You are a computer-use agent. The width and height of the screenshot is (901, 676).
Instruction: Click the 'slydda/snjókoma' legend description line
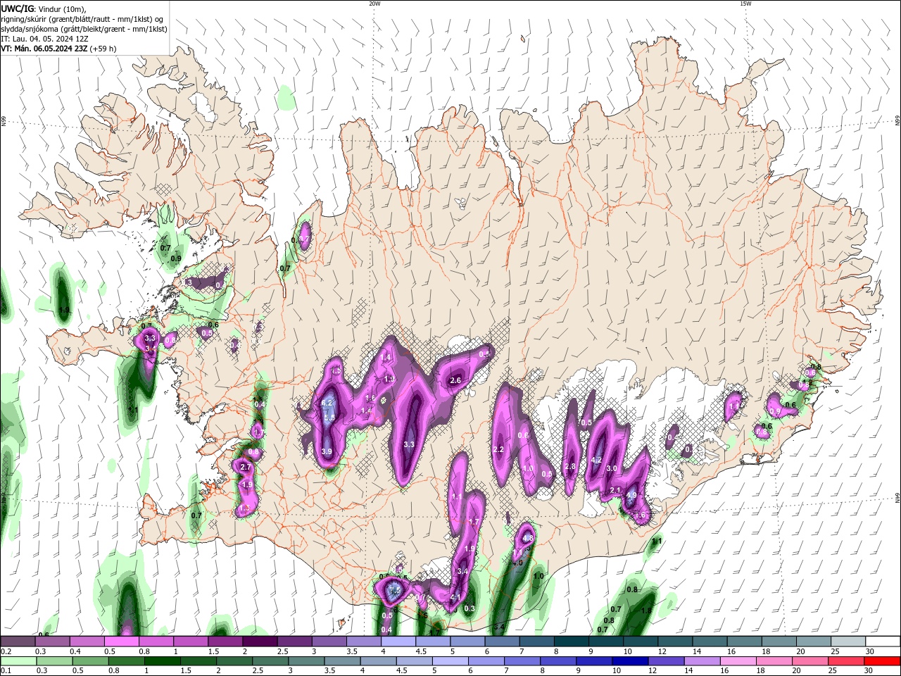[84, 29]
